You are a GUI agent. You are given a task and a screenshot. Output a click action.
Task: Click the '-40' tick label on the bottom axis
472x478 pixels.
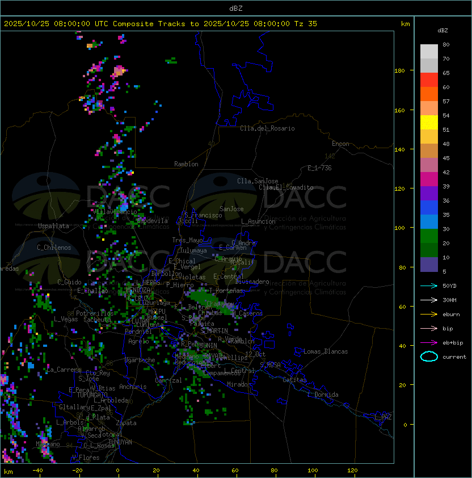pyautogui.click(x=38, y=471)
